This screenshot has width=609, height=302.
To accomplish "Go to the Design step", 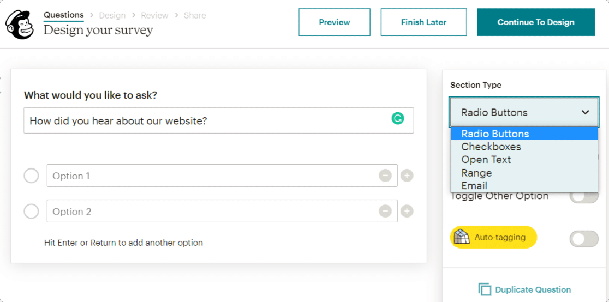I will coord(112,15).
